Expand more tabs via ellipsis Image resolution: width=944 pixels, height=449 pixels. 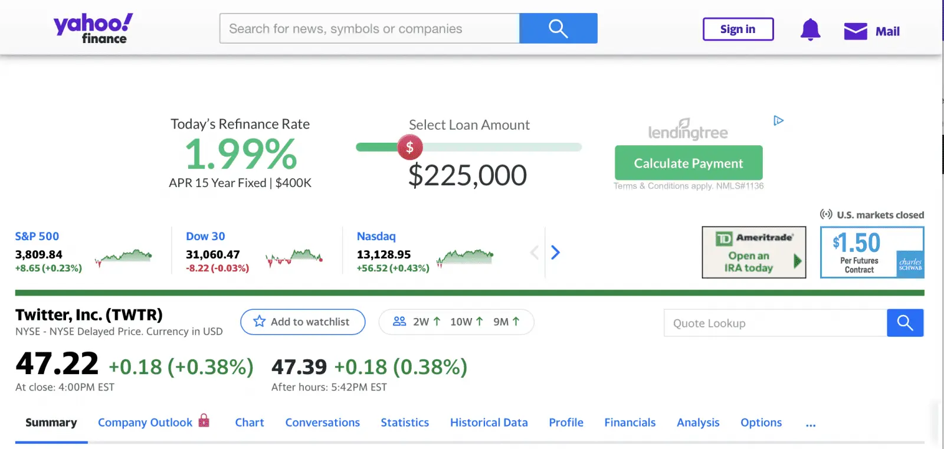tap(811, 423)
